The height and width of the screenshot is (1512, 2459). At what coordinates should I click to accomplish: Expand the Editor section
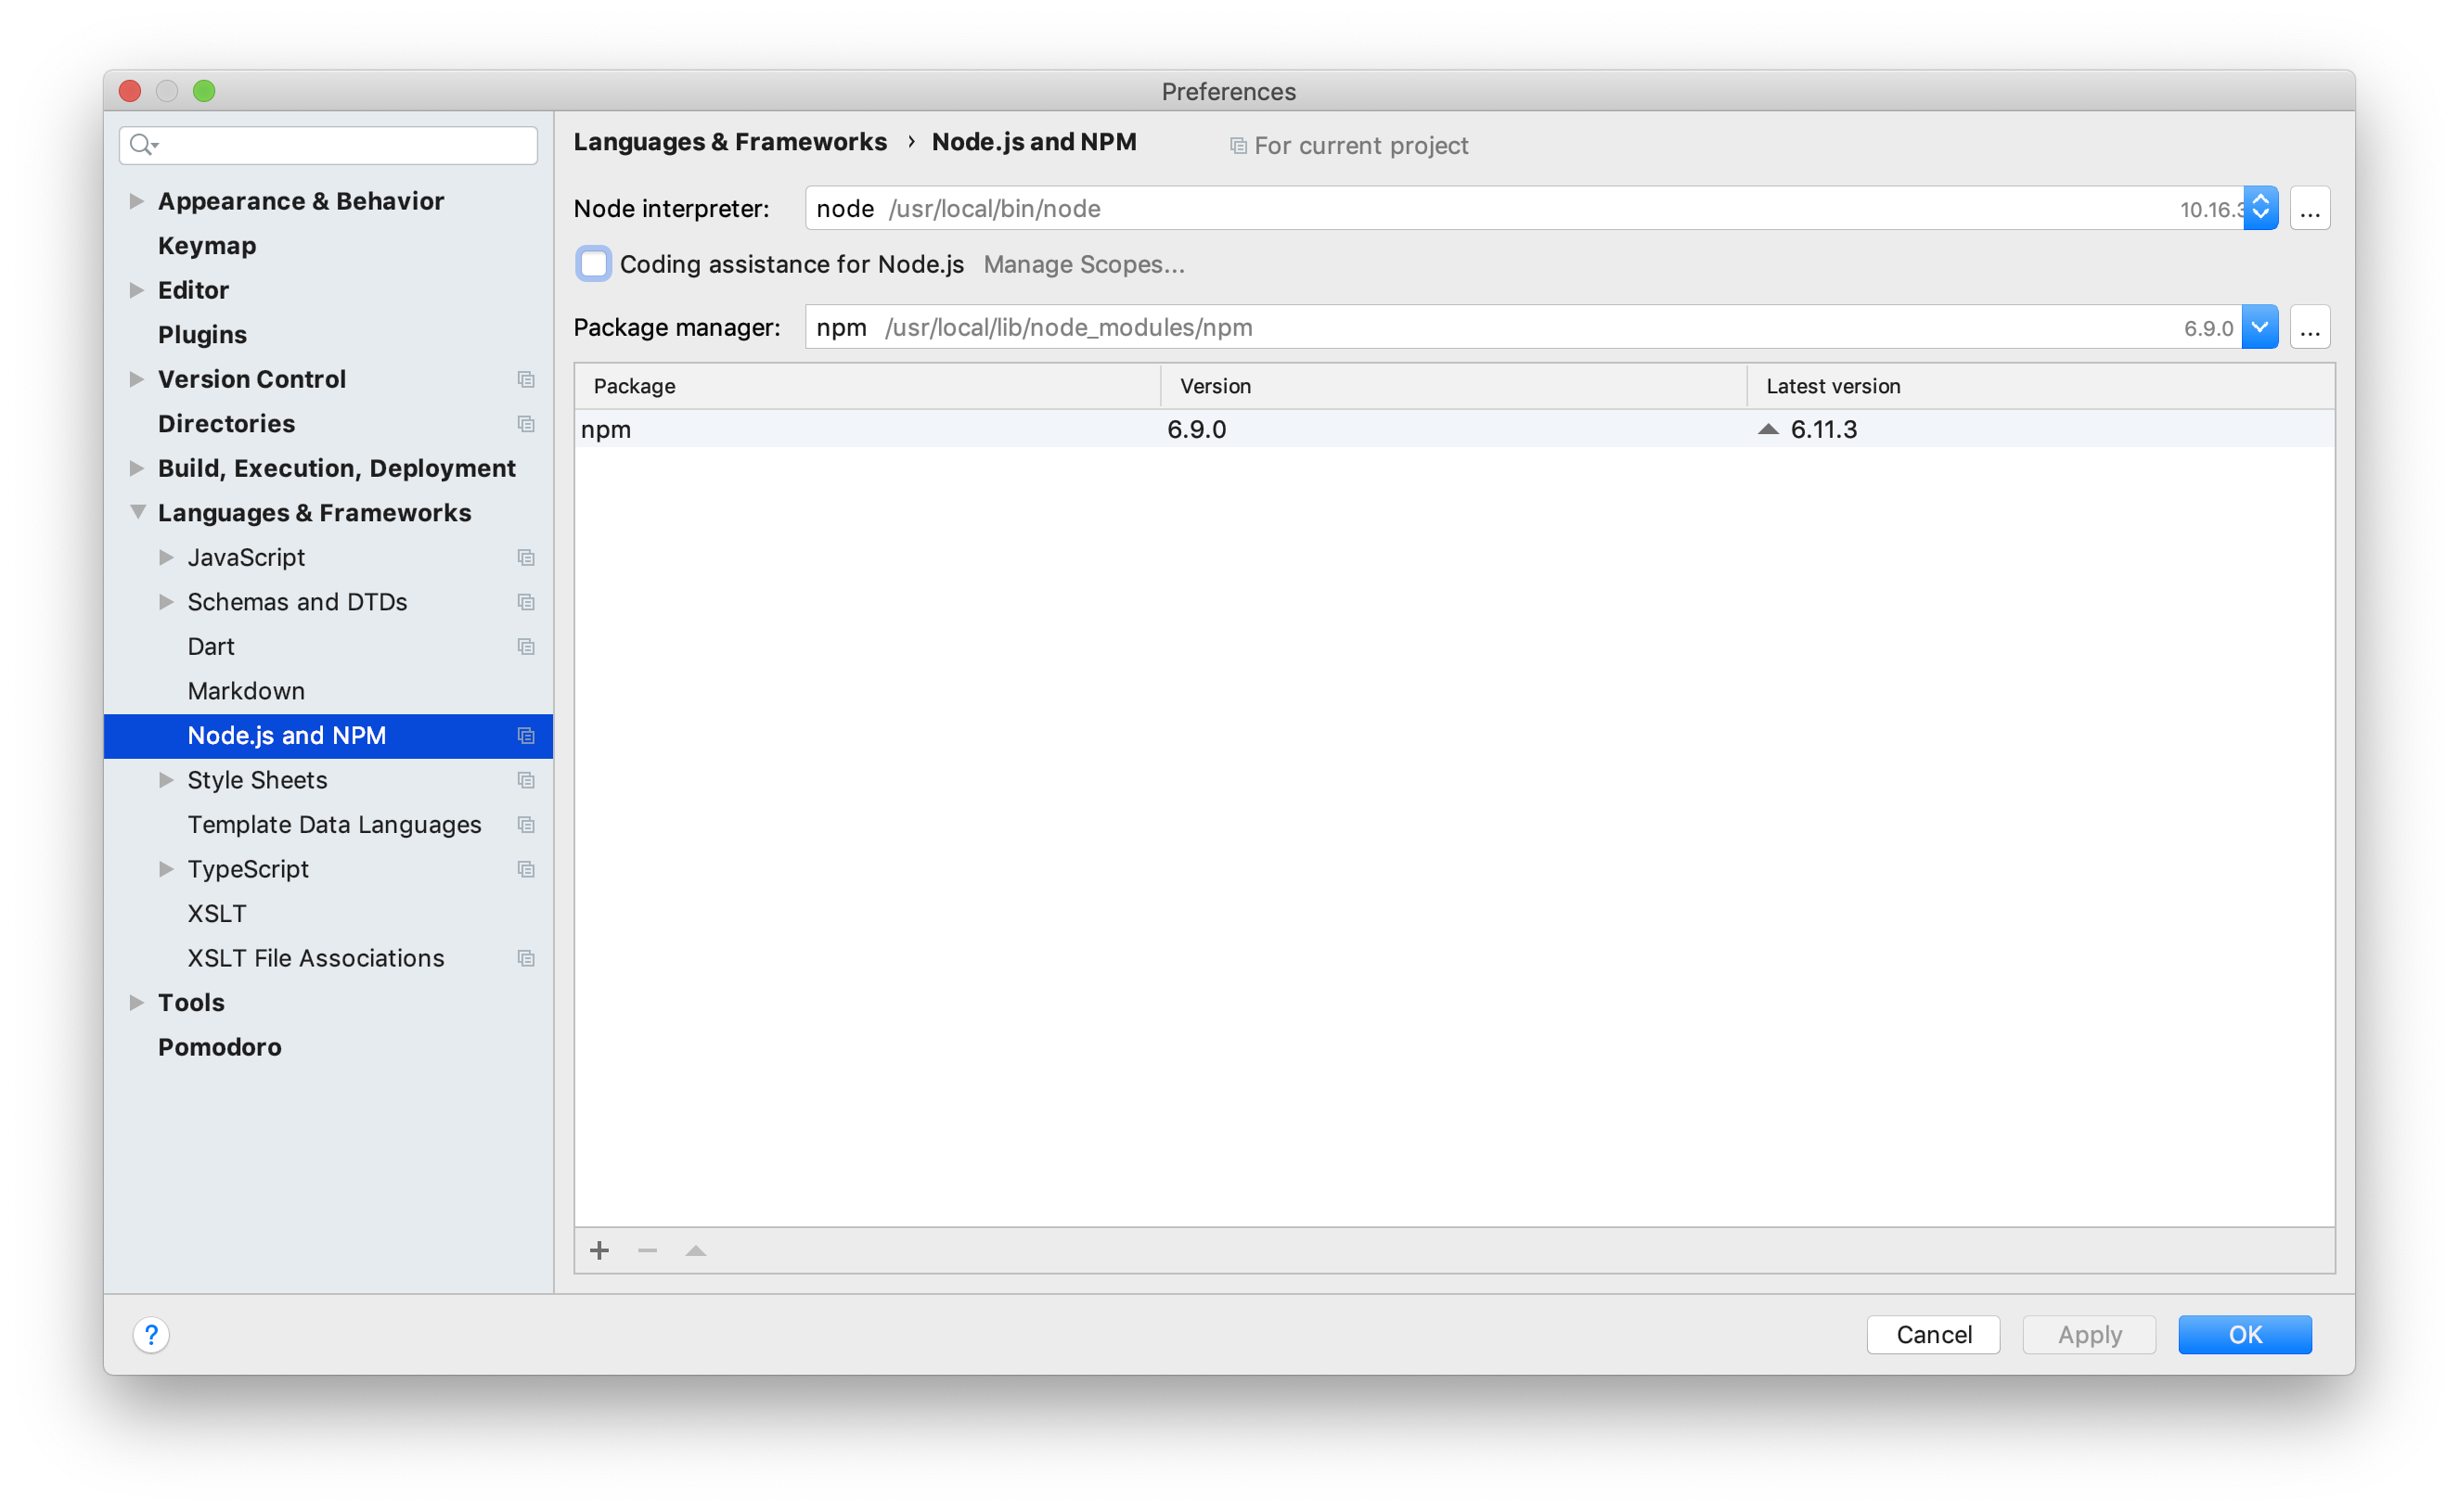tap(136, 290)
